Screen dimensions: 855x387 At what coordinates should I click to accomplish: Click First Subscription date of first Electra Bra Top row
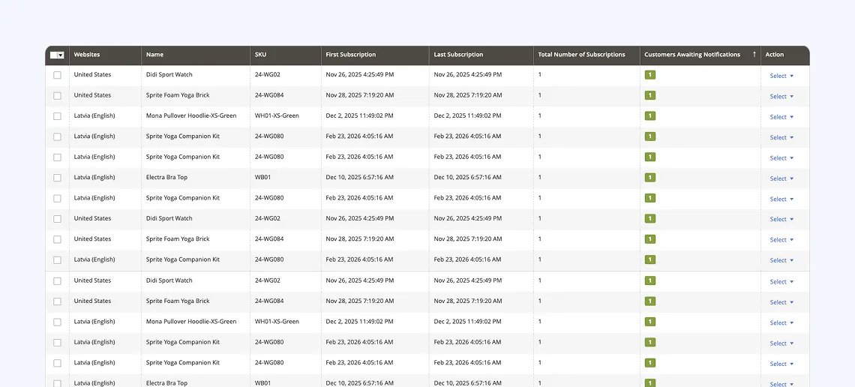tap(359, 177)
